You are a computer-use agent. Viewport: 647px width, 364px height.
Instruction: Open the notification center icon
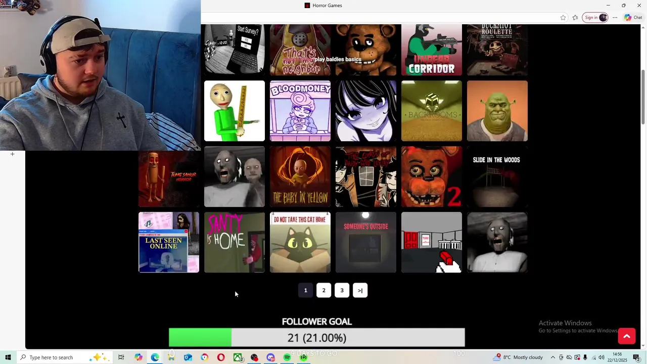pos(637,357)
